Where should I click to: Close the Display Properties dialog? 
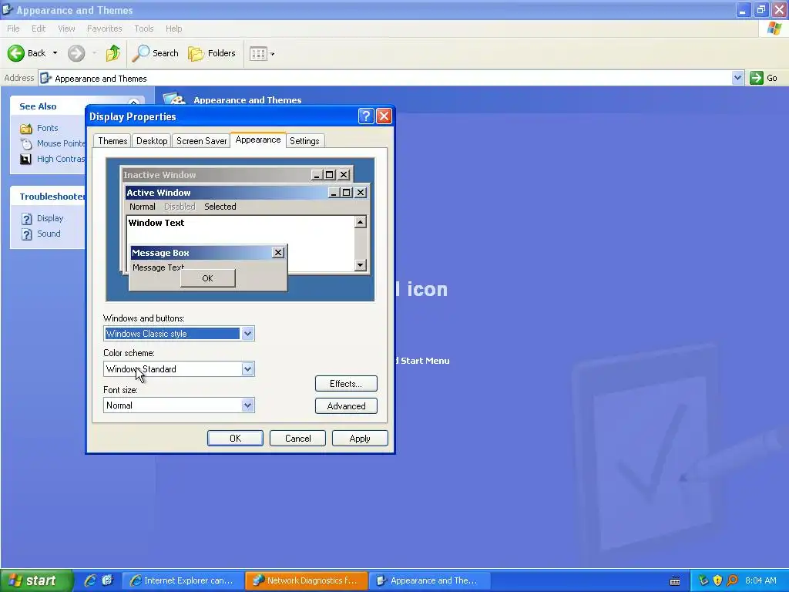click(384, 116)
